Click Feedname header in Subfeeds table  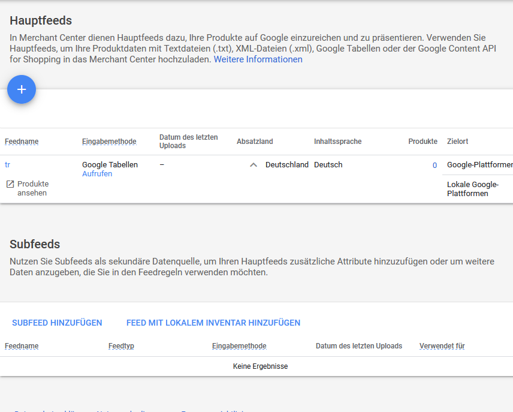(x=22, y=346)
